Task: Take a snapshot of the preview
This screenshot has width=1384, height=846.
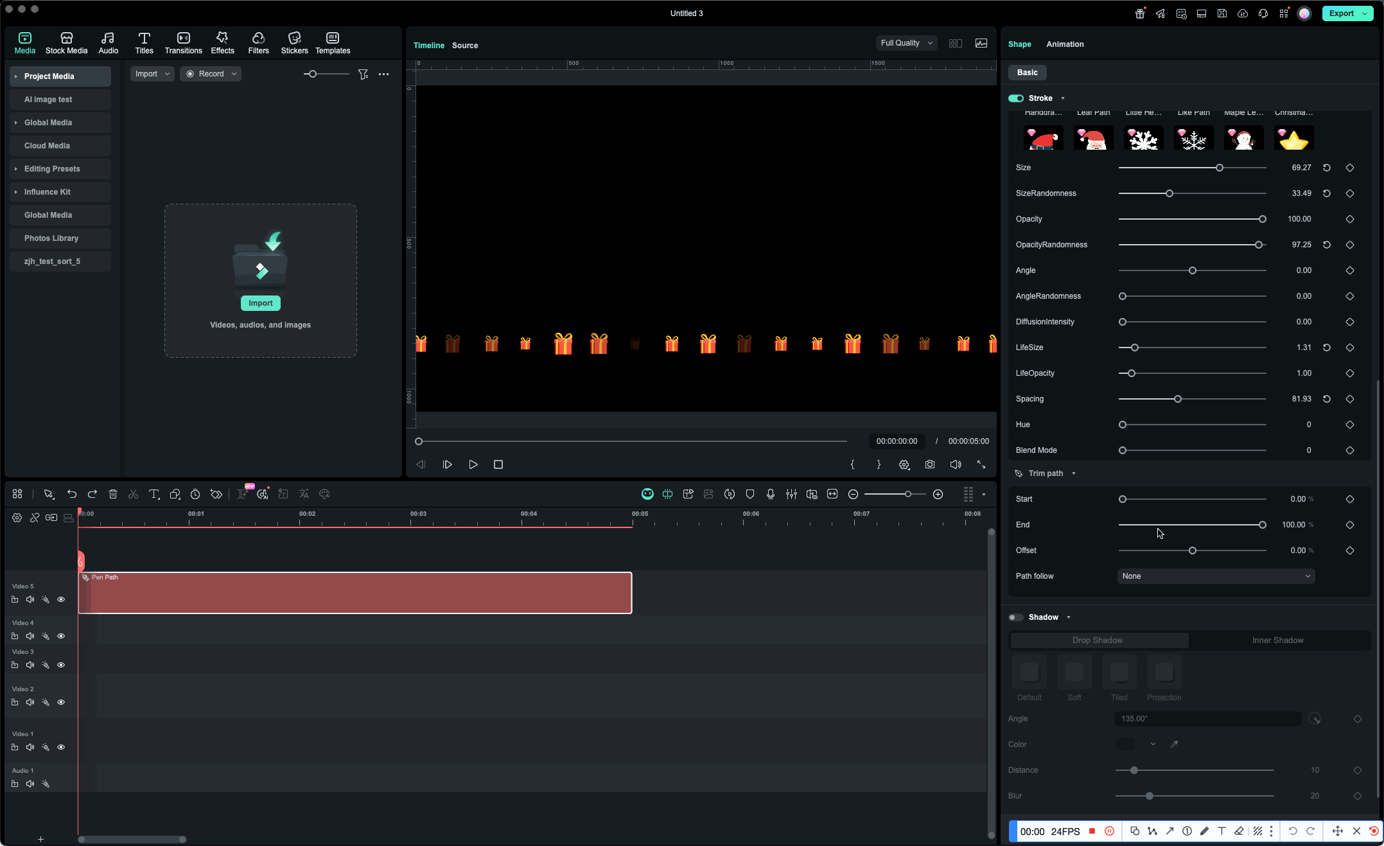Action: 929,464
